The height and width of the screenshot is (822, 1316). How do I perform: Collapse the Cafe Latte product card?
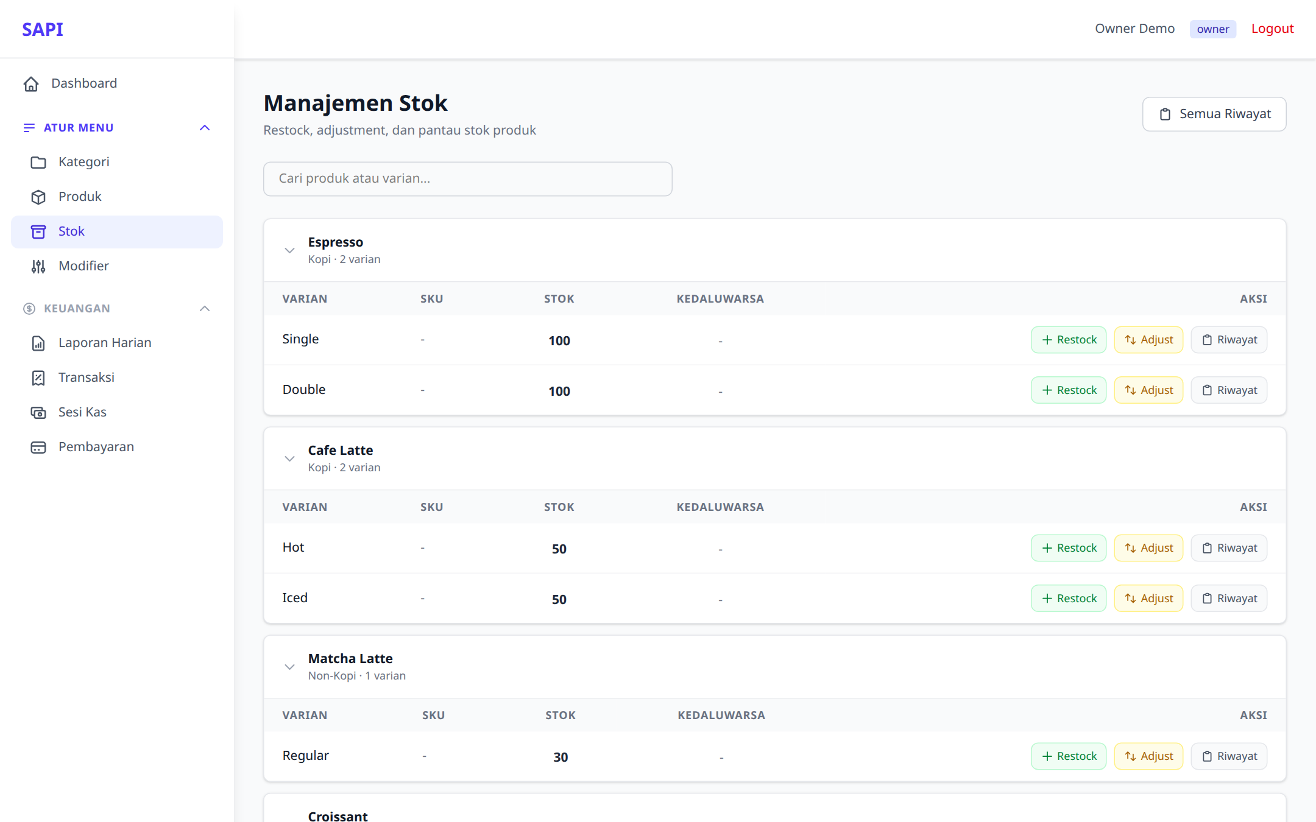[x=289, y=458]
